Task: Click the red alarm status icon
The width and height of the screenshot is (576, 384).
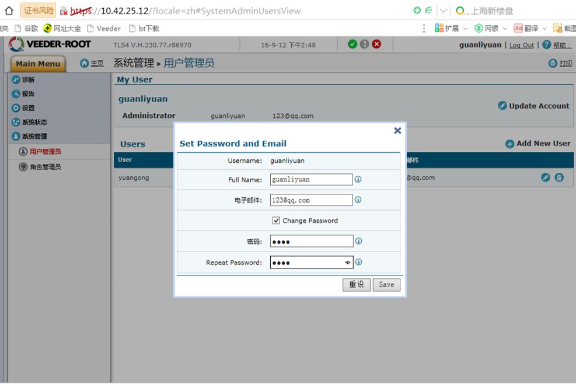Action: [x=376, y=44]
